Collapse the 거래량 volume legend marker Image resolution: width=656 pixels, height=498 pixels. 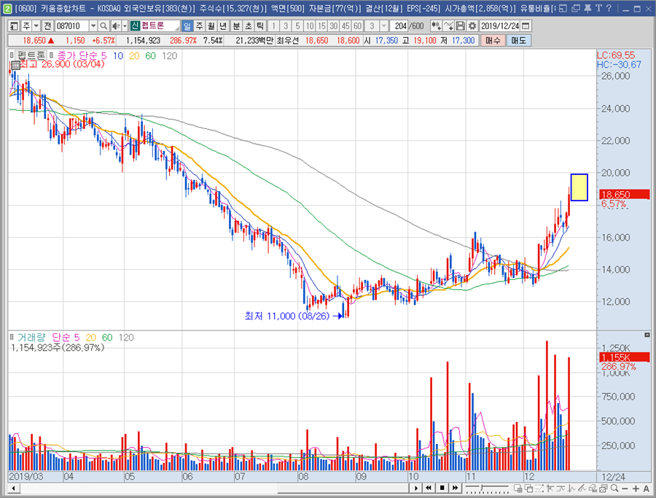12,337
